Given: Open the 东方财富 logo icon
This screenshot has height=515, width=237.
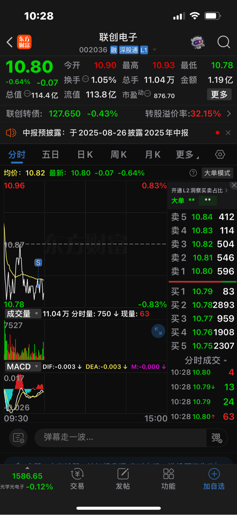Looking at the screenshot, I should 24,42.
